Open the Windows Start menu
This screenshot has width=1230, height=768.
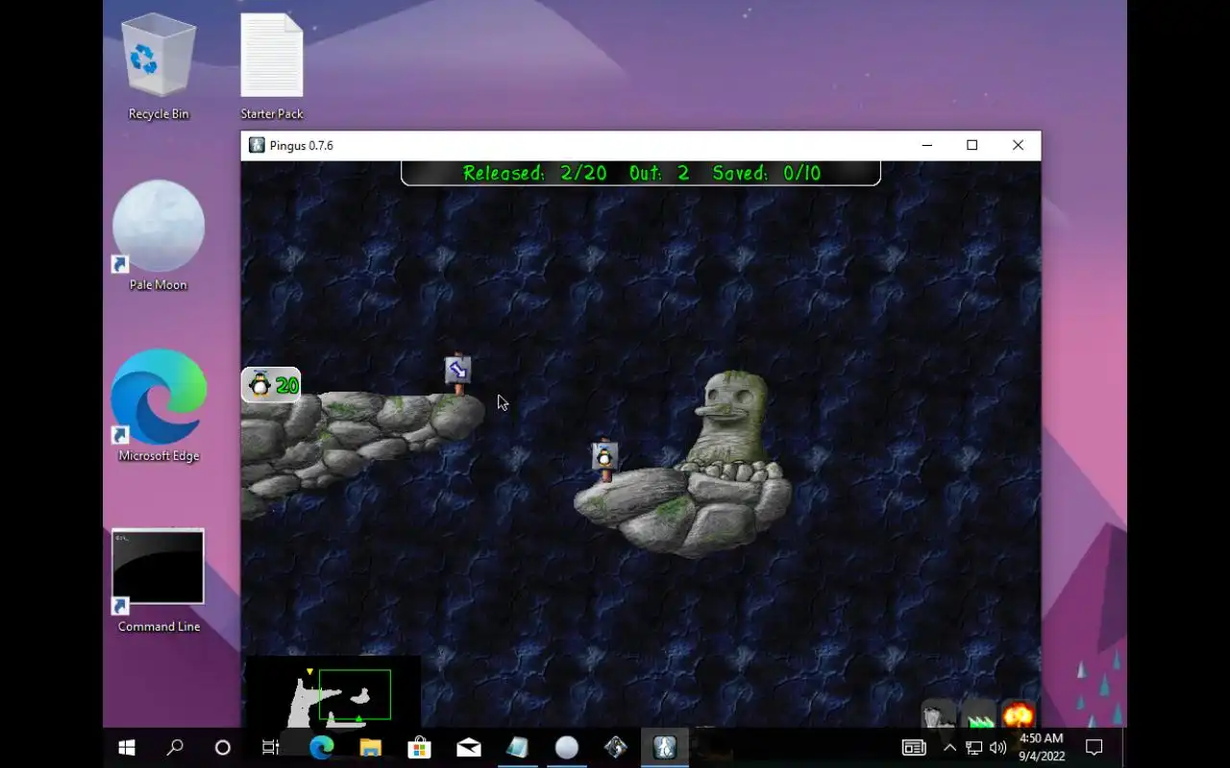(127, 748)
